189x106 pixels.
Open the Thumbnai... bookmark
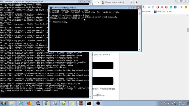(147, 11)
